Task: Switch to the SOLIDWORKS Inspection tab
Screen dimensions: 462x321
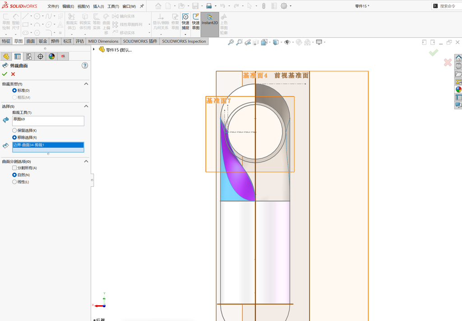Action: (x=184, y=41)
